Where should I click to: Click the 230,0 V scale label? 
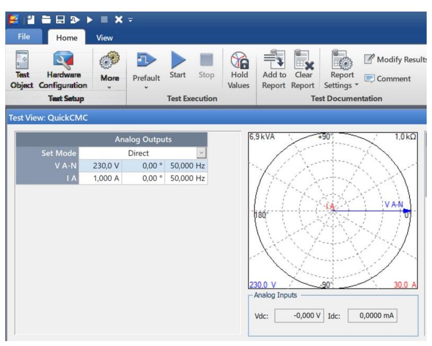[263, 285]
